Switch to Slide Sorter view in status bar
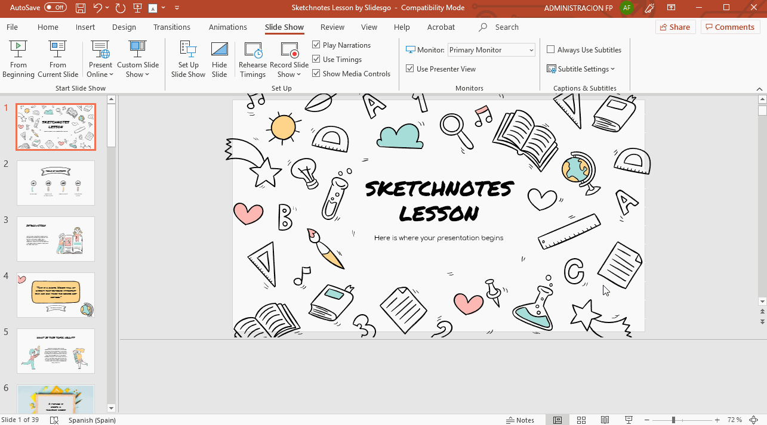767x425 pixels. (581, 420)
